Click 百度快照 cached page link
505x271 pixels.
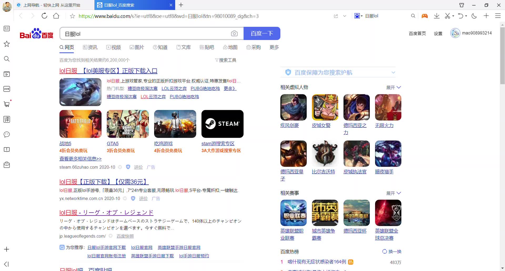(x=125, y=236)
